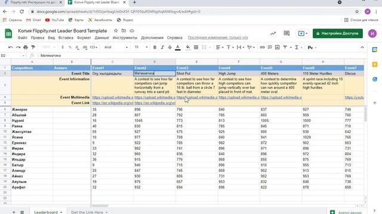The height and width of the screenshot is (214, 382).
Task: Open the fill color picker
Action: coord(188,48)
